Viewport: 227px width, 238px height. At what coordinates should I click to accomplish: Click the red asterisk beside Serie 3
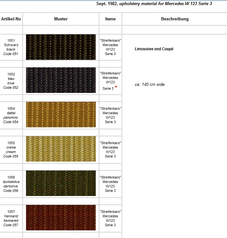click(x=116, y=87)
